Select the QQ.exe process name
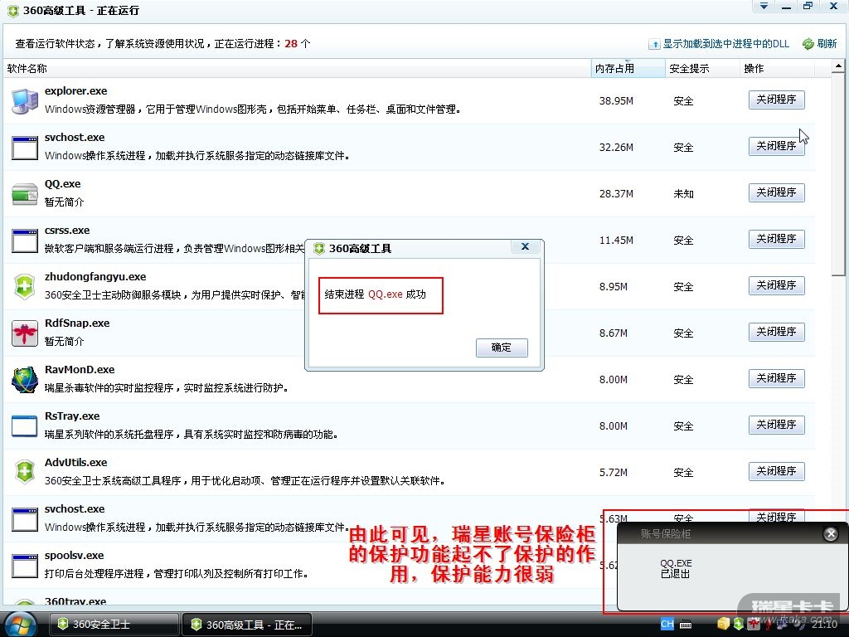The image size is (849, 637). click(x=62, y=184)
